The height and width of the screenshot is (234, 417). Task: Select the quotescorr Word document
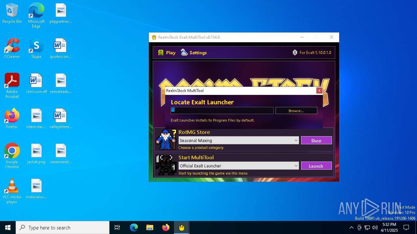pyautogui.click(x=61, y=48)
